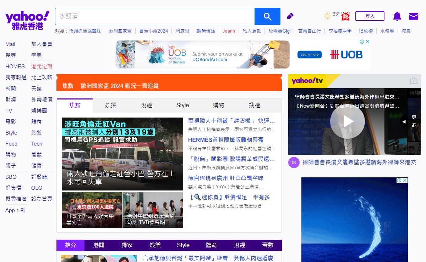Select the Style tab in the top panel
The image size is (426, 262).
(x=182, y=105)
